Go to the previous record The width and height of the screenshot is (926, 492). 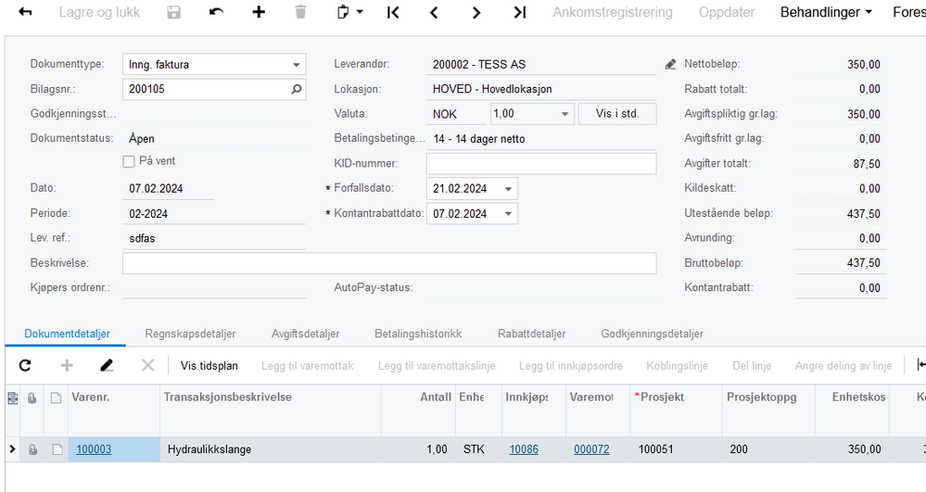point(434,12)
